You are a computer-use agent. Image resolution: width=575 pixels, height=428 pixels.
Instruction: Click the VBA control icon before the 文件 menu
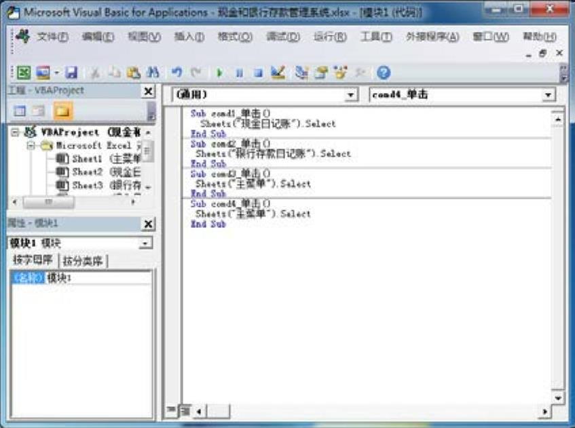click(x=22, y=36)
